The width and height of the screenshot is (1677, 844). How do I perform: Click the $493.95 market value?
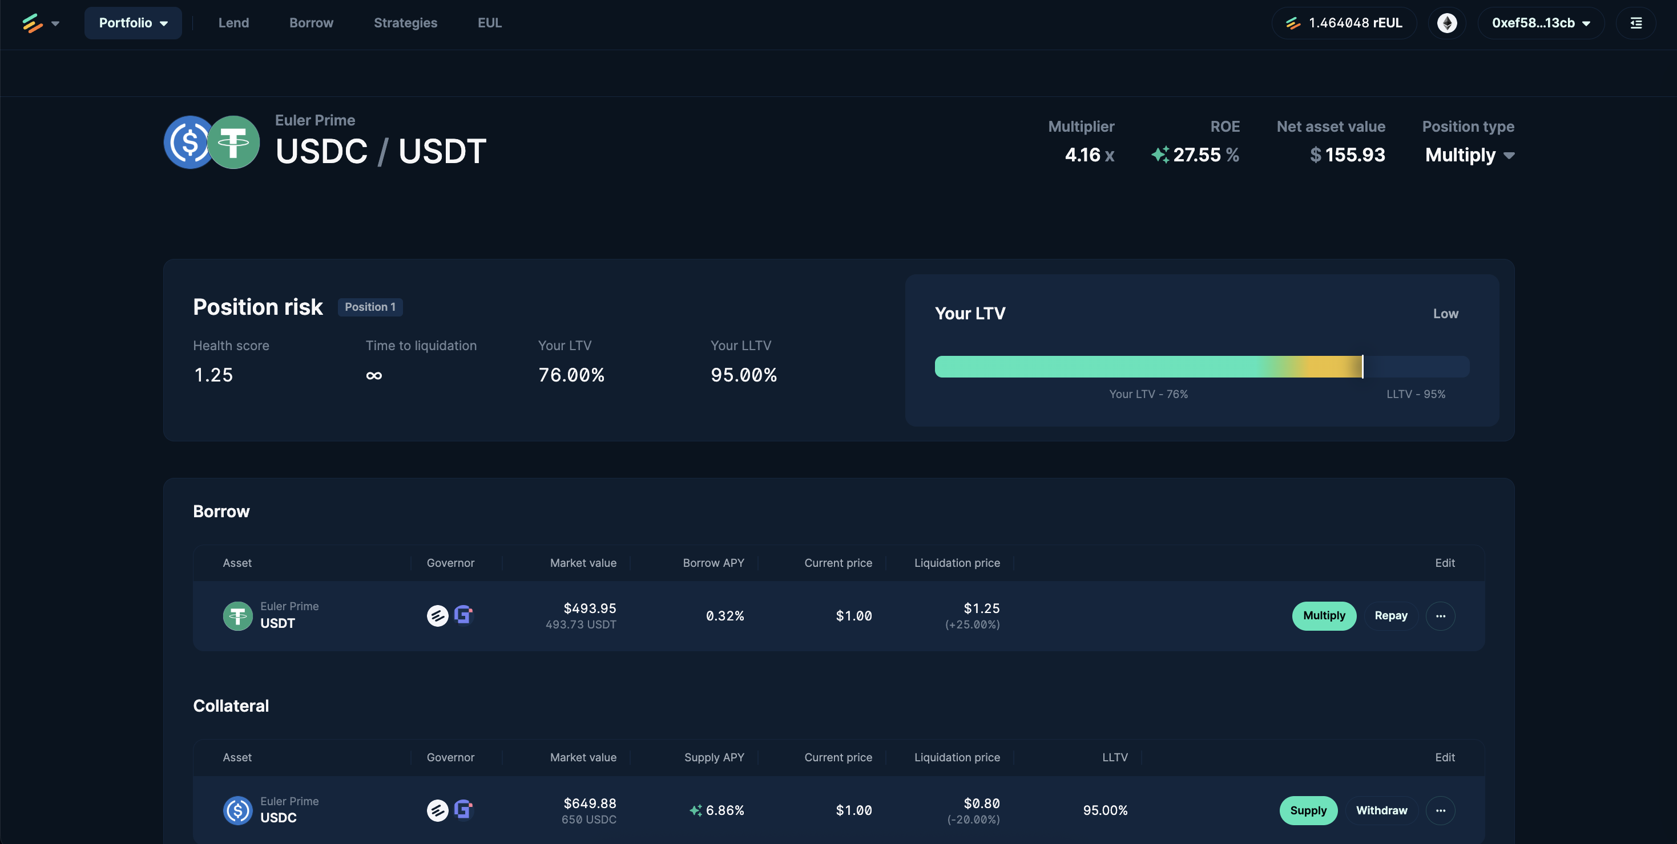pyautogui.click(x=589, y=608)
